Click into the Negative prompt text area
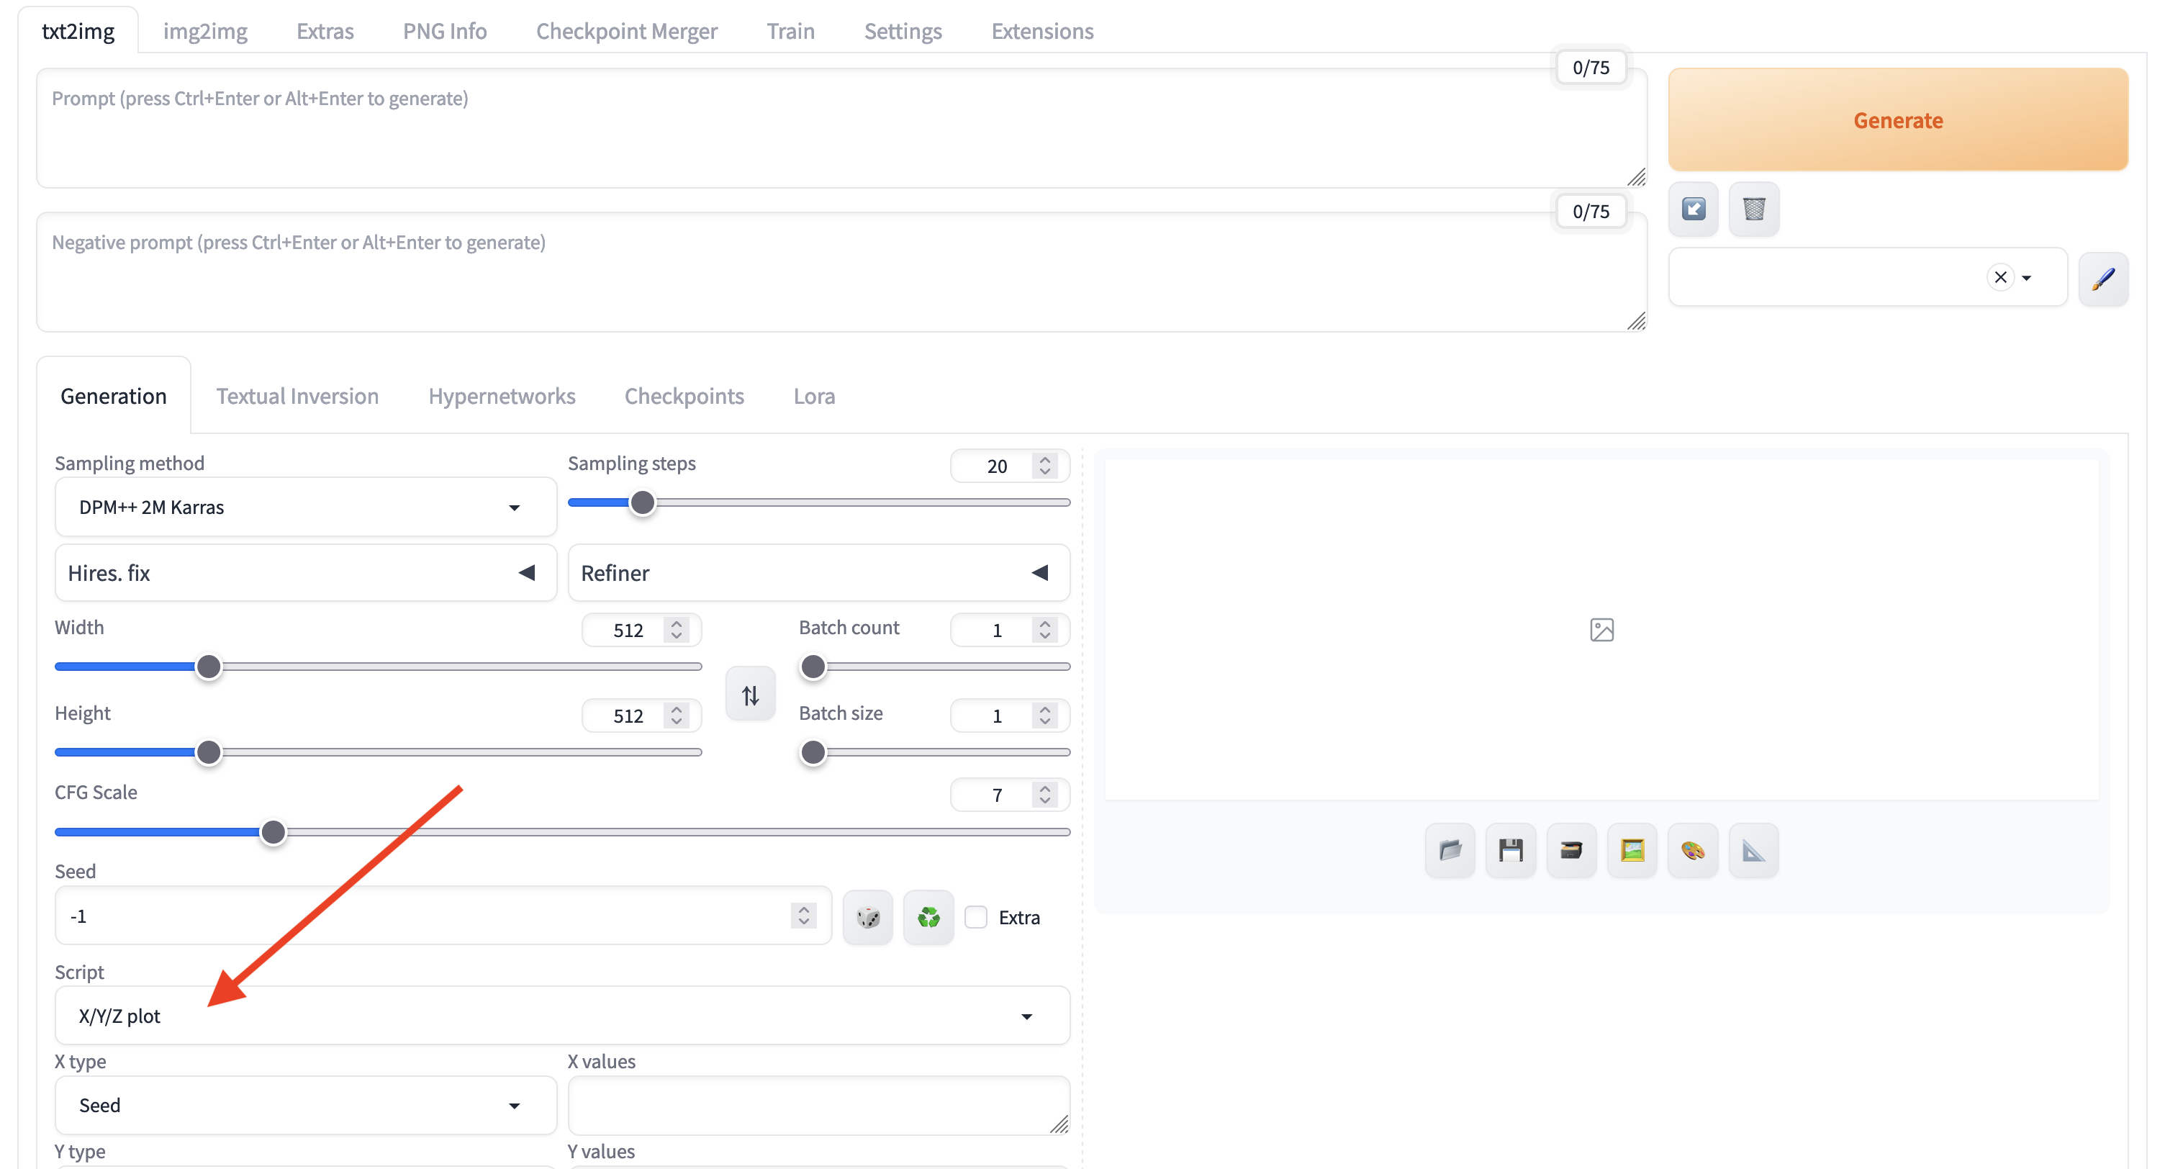This screenshot has width=2165, height=1169. (x=841, y=272)
